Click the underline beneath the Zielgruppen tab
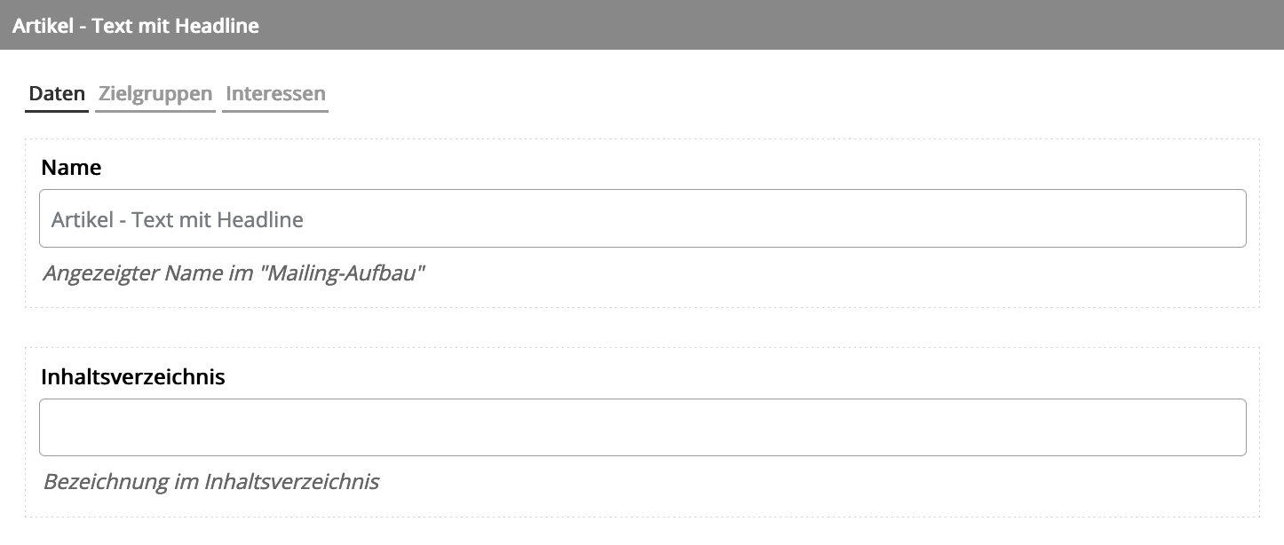This screenshot has width=1284, height=545. [x=155, y=111]
